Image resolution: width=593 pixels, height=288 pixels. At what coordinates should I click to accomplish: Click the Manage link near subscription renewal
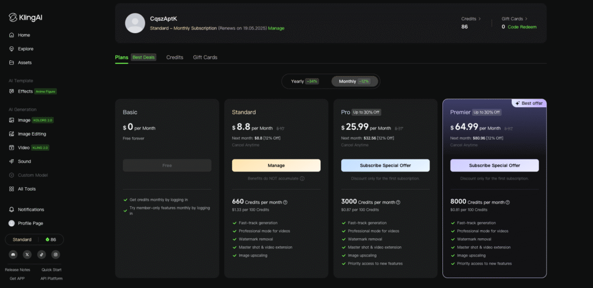click(276, 28)
